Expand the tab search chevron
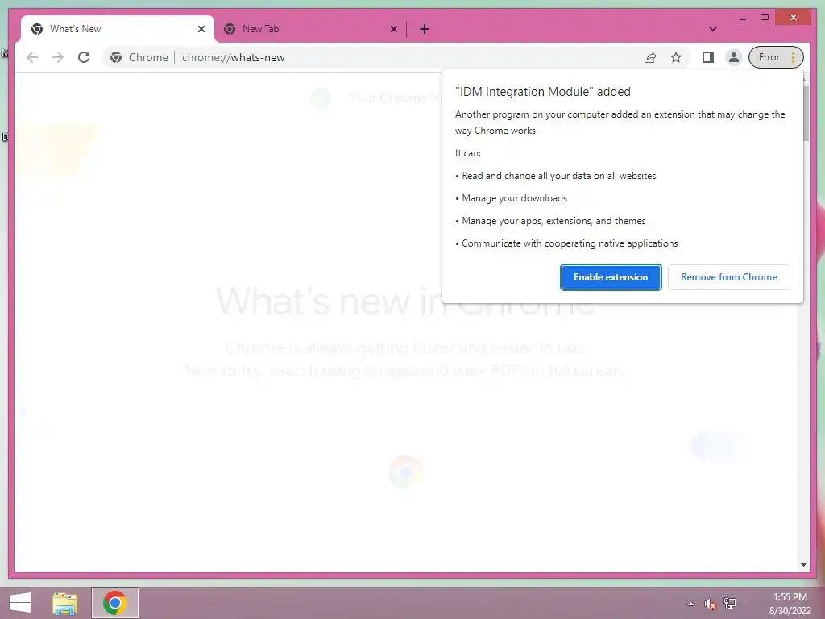 click(713, 29)
